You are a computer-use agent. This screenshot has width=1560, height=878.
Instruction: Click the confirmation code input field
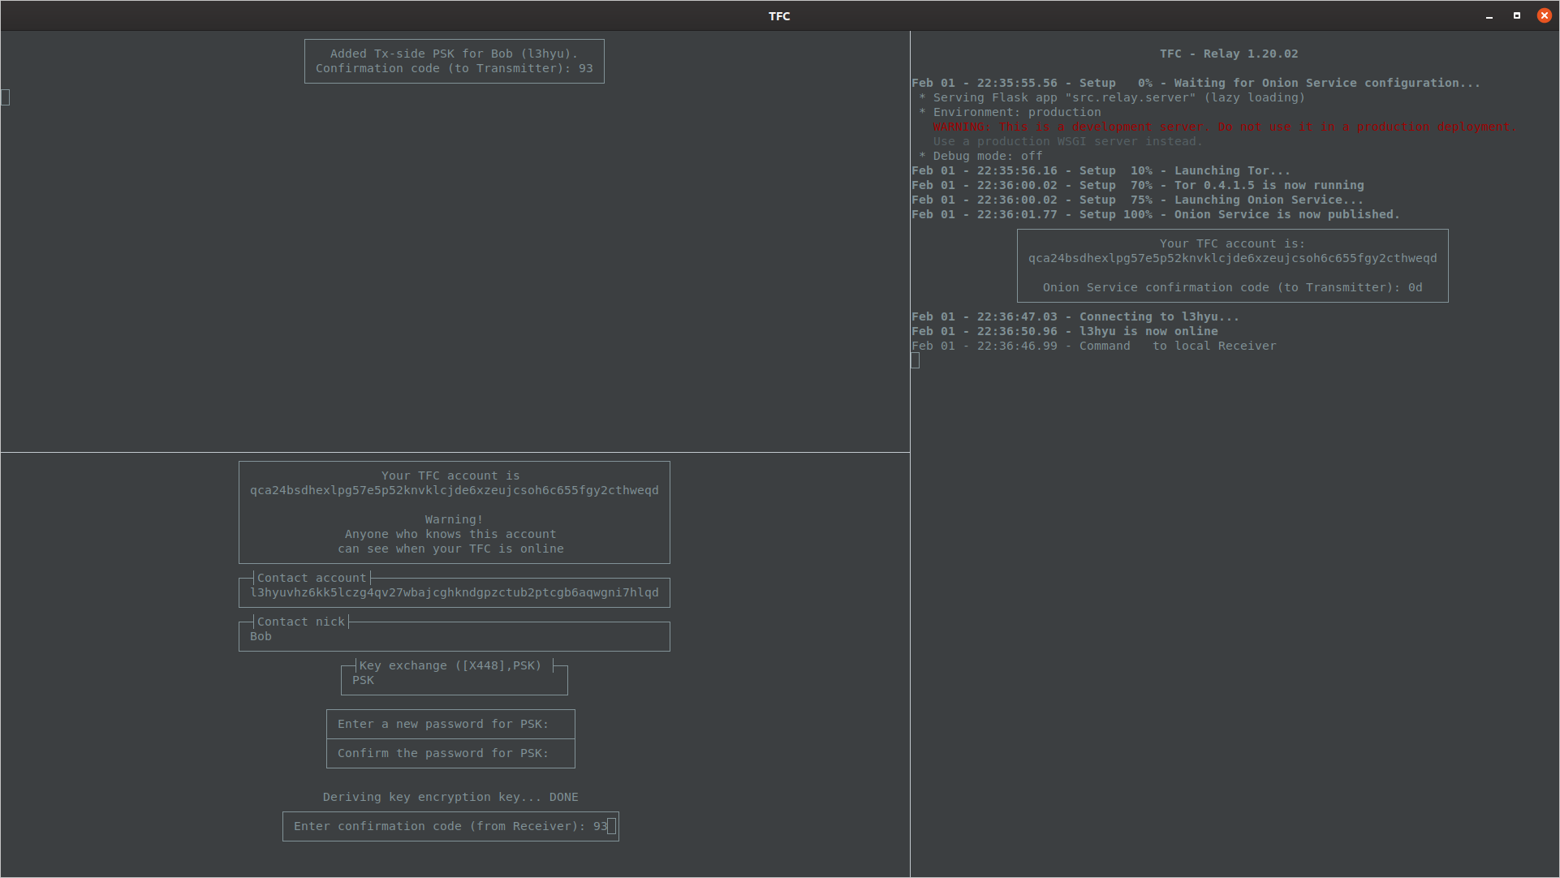[x=450, y=826]
